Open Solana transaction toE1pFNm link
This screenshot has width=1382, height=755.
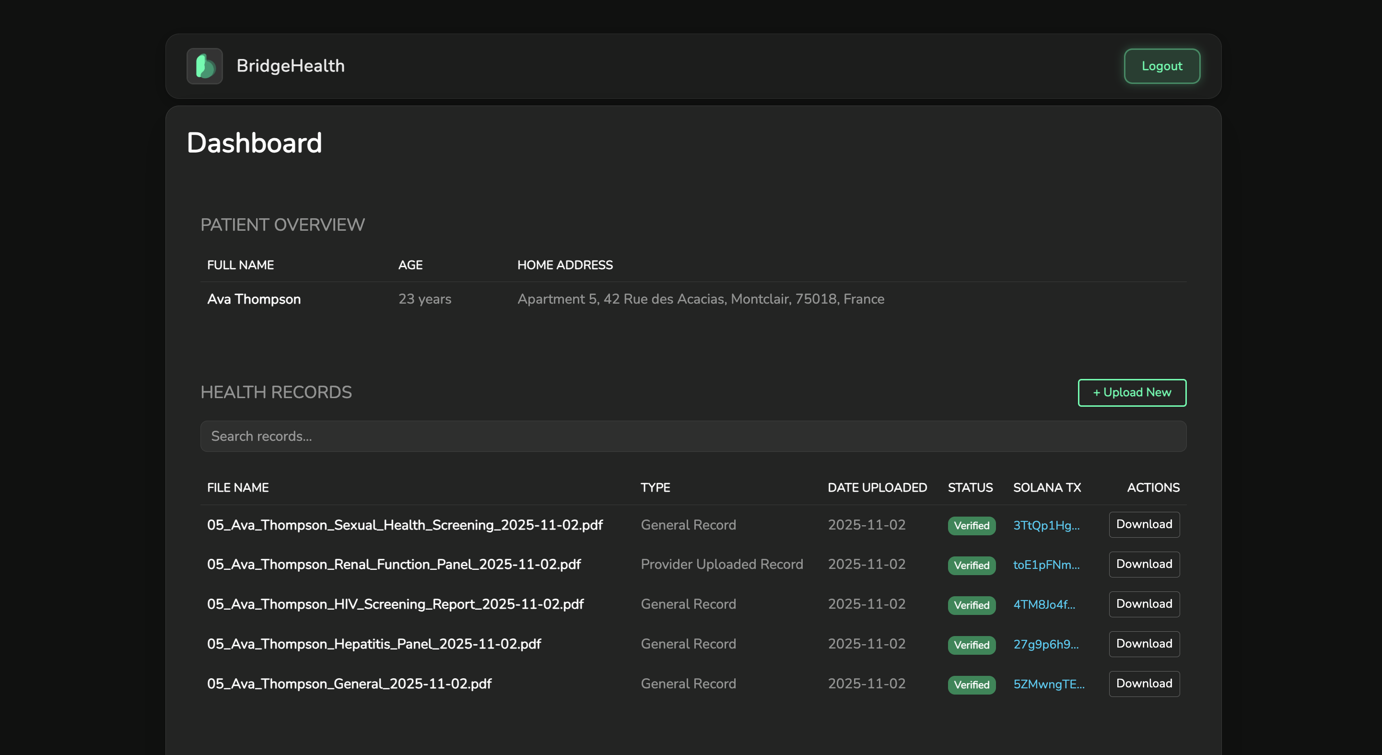pos(1046,565)
